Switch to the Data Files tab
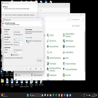98x98 pixels. [6, 15]
